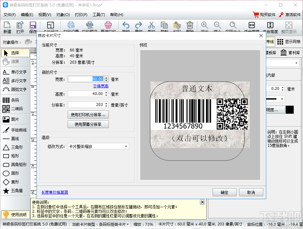Select the Barcode (条码) tool
The image size is (303, 229).
point(15,100)
